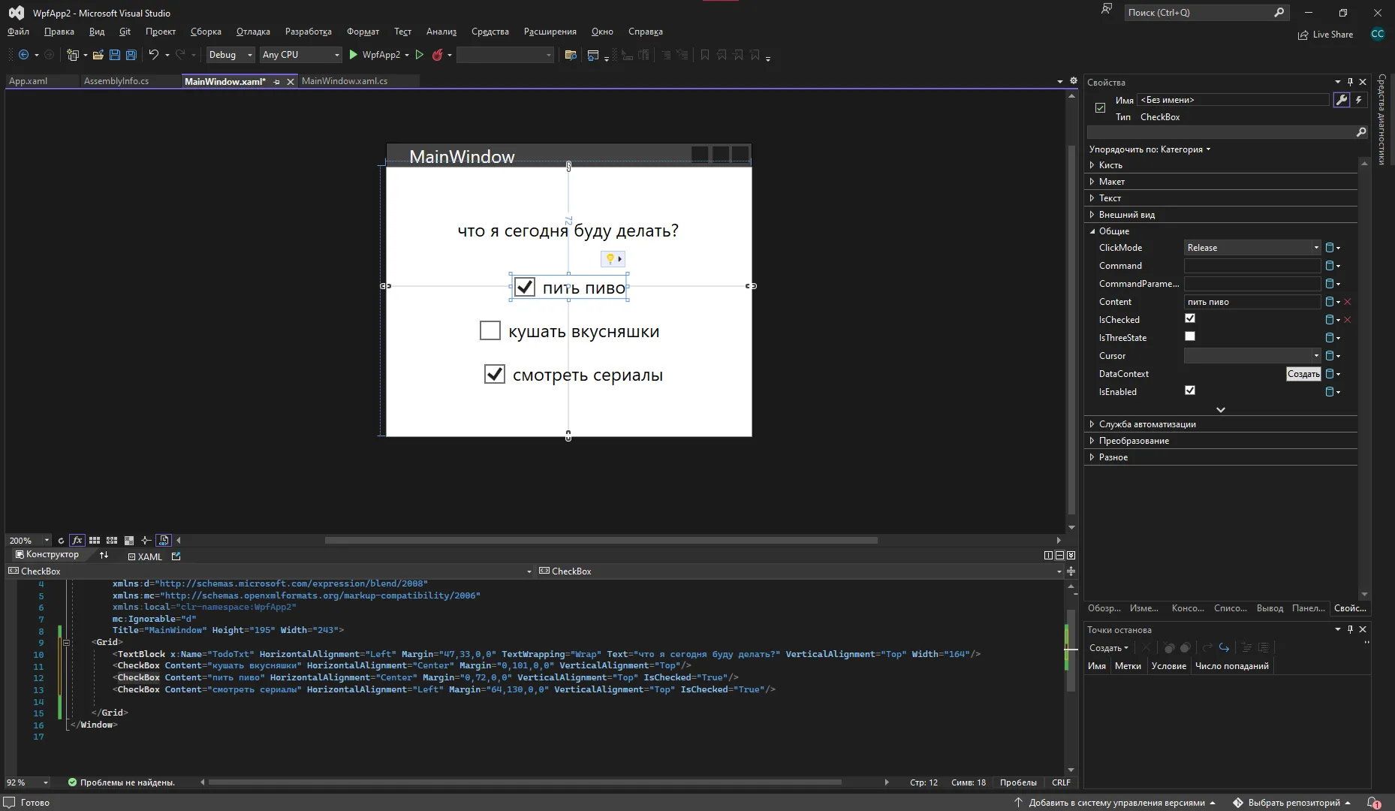Click the horizontal split layout icon
The image size is (1395, 811).
[1059, 556]
